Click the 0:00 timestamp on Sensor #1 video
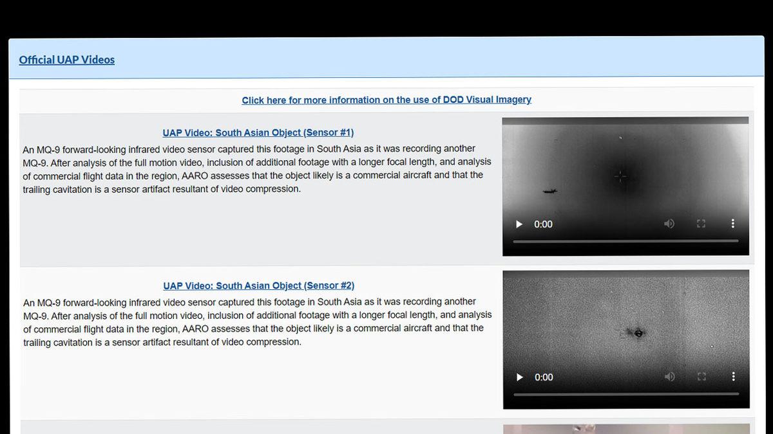This screenshot has width=773, height=434. 543,224
